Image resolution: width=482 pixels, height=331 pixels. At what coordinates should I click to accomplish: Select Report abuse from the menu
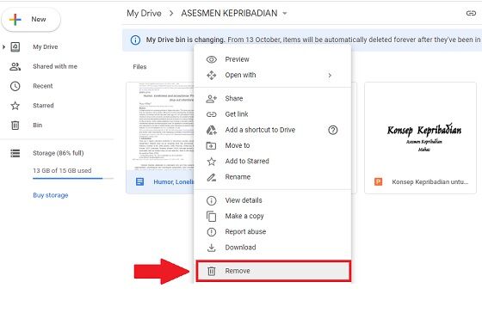tap(272, 232)
